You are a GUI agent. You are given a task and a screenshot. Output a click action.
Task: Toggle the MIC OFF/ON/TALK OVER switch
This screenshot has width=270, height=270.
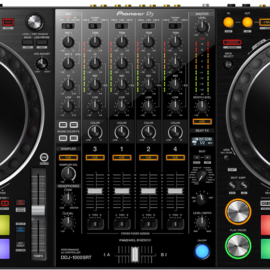coord(68,26)
